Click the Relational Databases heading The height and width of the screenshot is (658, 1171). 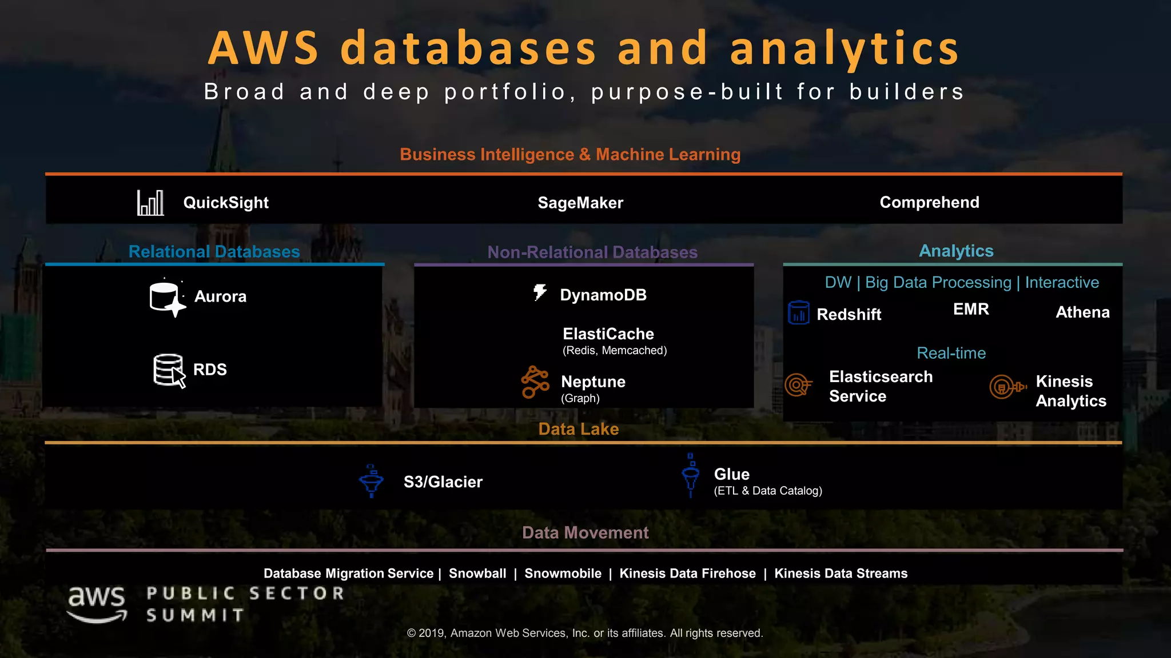click(x=214, y=251)
